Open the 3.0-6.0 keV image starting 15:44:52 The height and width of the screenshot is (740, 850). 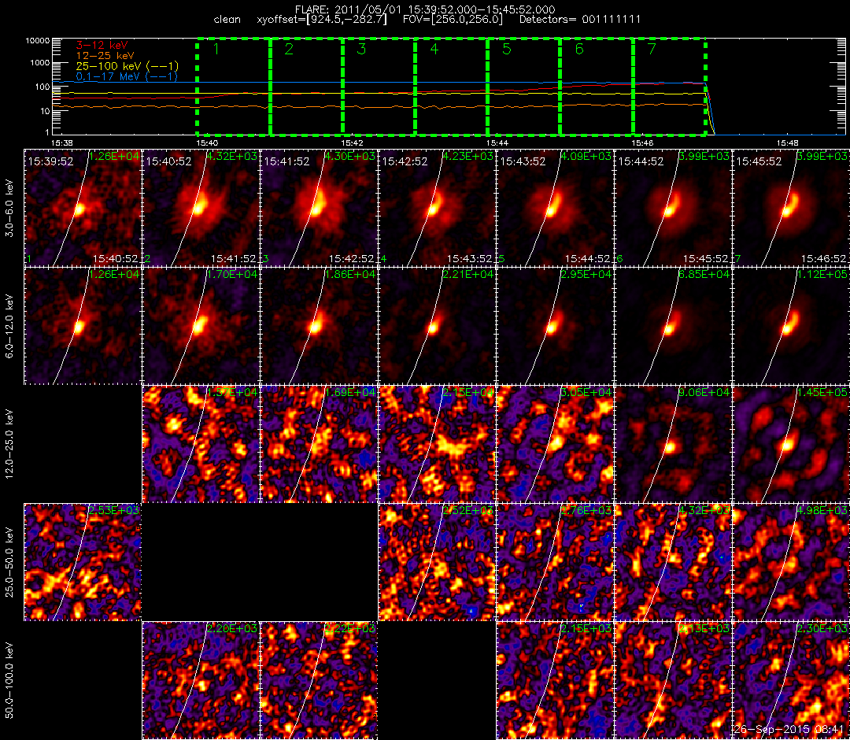pos(673,208)
